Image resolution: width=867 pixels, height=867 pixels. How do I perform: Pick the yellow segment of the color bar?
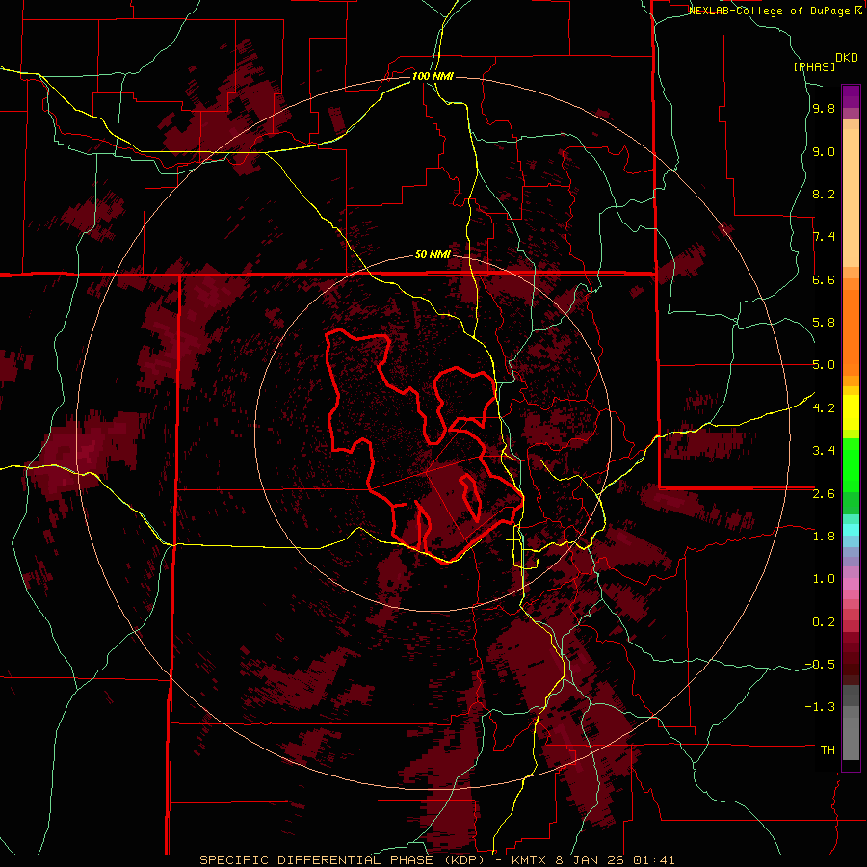point(851,412)
